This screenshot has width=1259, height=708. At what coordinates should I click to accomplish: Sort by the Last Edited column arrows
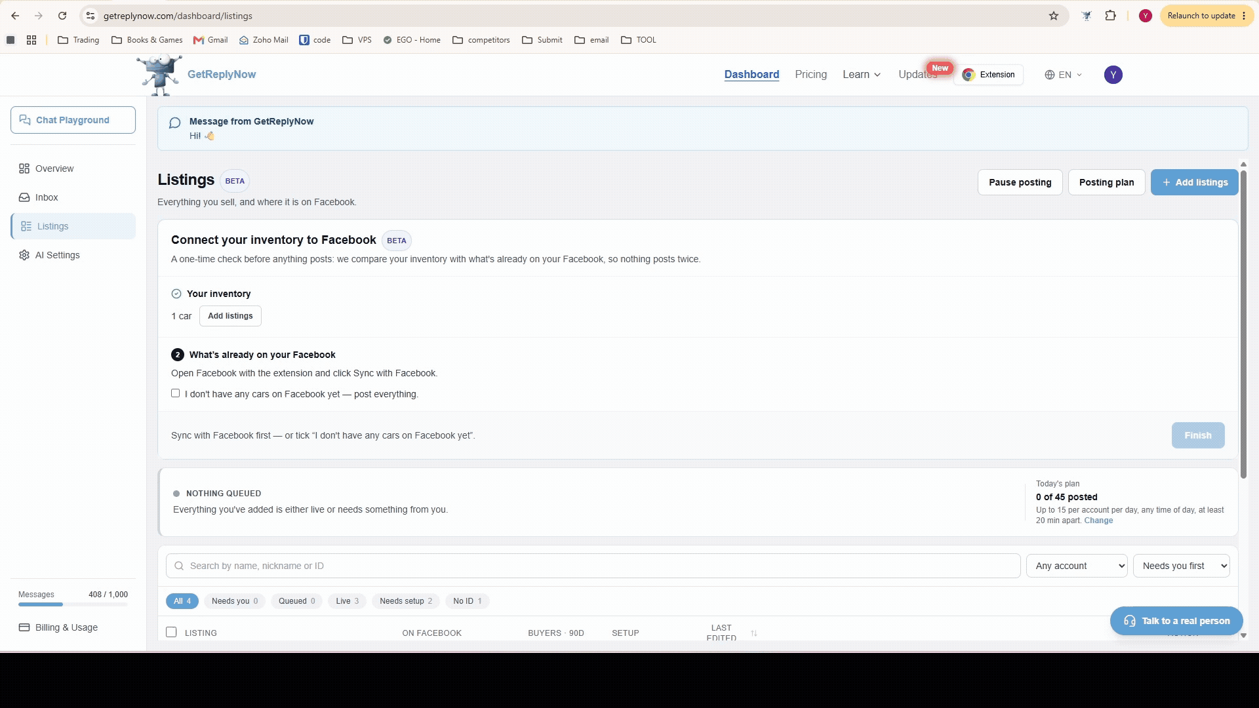click(x=754, y=633)
